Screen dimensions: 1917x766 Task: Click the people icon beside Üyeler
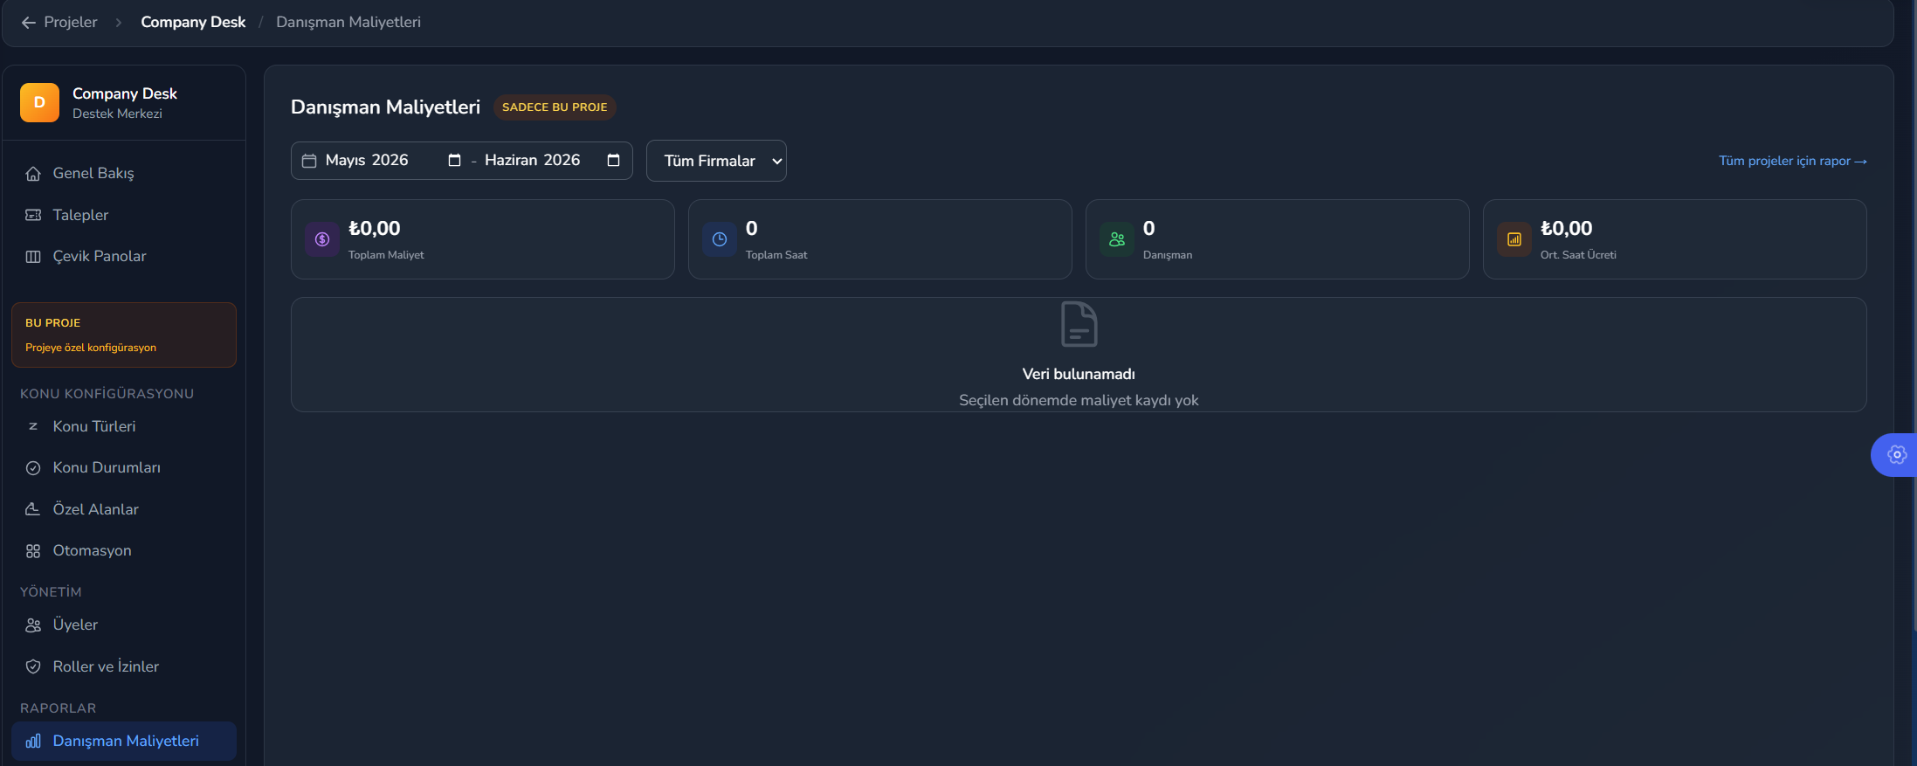[x=33, y=625]
